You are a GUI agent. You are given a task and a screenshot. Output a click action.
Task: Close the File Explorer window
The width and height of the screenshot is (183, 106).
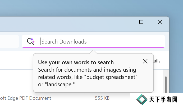160,22
